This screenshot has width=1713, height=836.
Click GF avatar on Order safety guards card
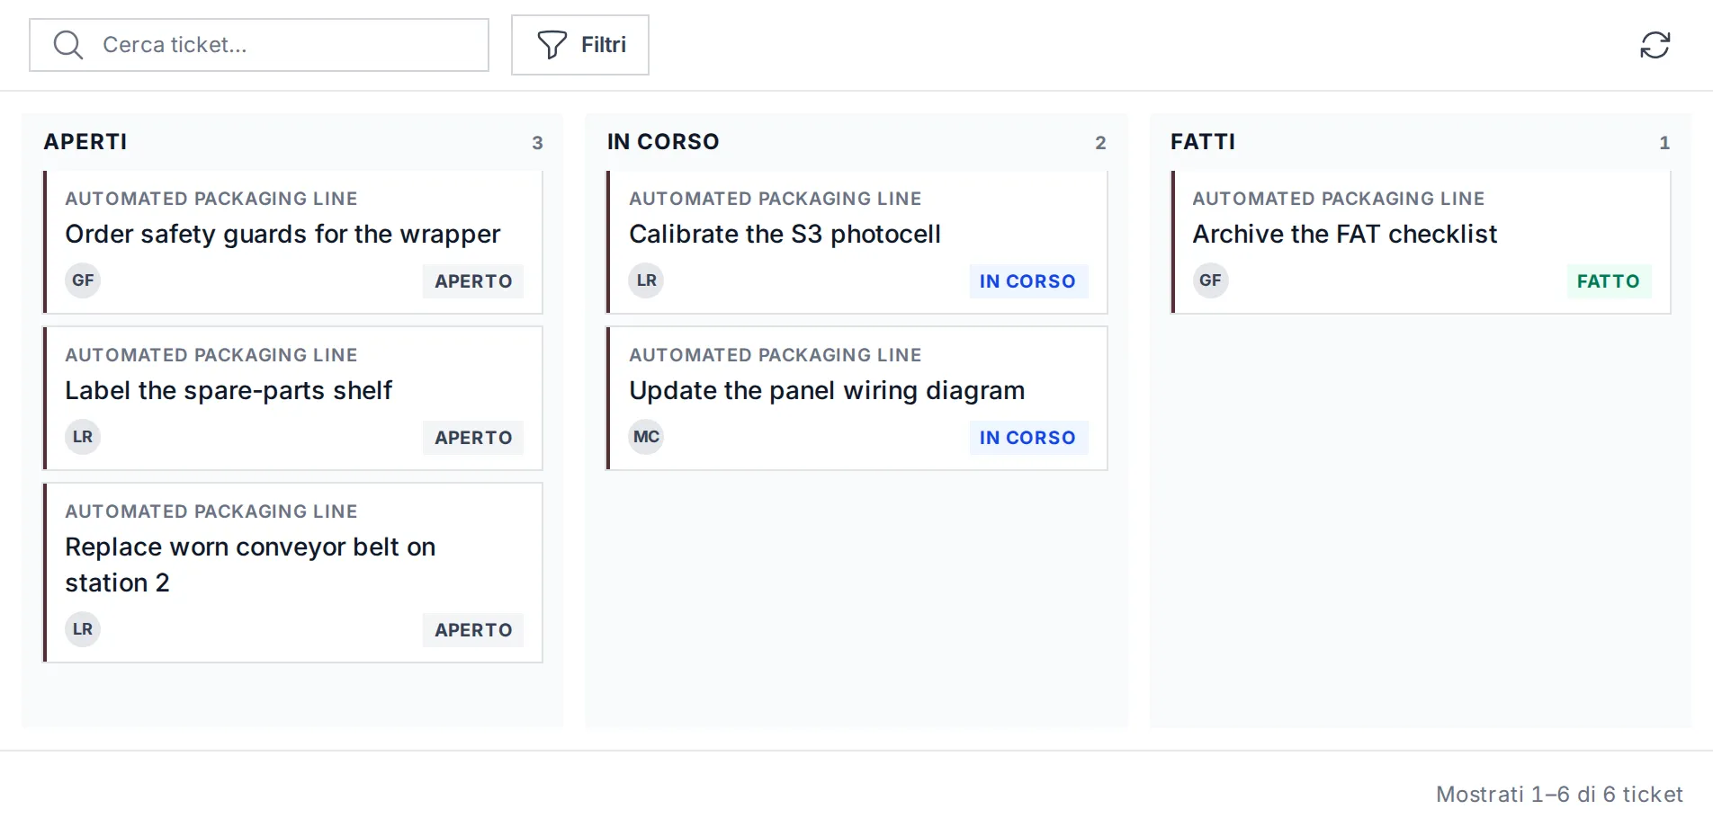(x=83, y=280)
